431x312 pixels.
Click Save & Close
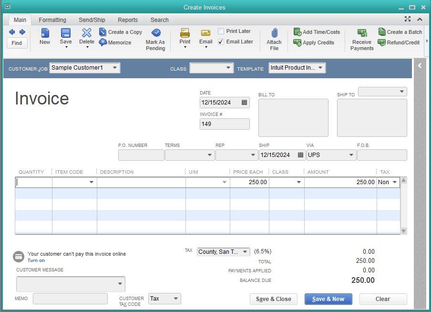(274, 299)
